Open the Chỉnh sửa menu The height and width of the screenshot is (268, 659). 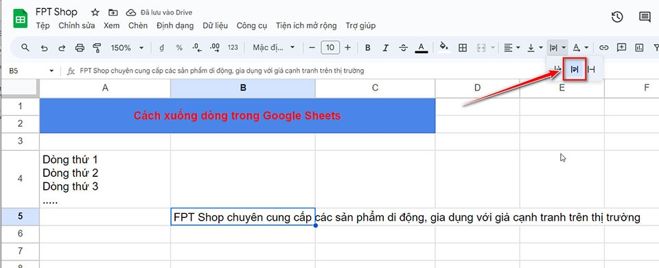[x=76, y=25]
